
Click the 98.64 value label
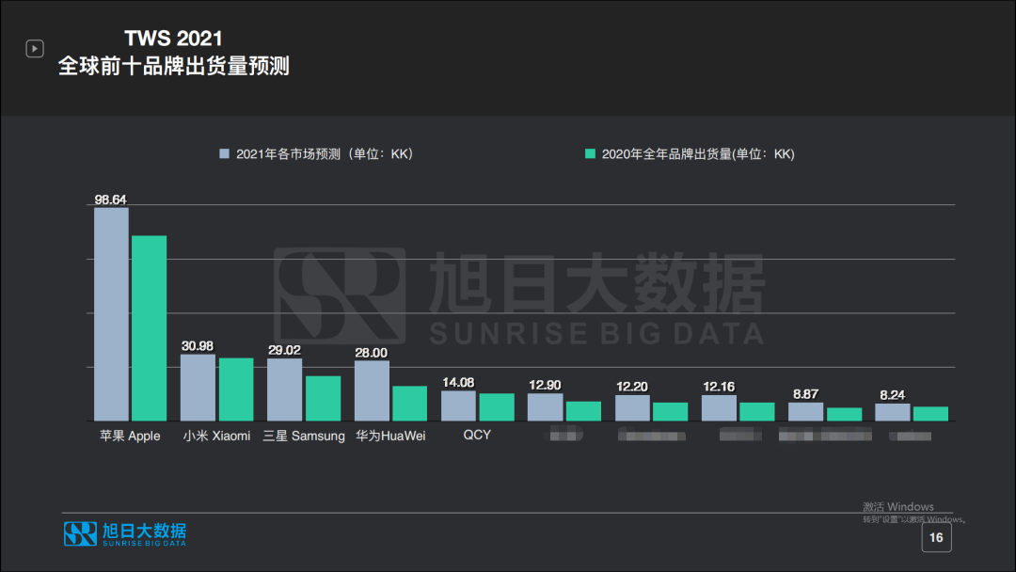tap(111, 199)
